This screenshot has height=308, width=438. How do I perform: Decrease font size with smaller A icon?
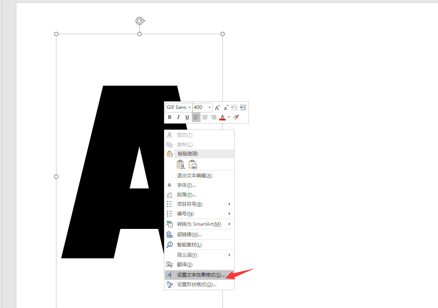(226, 108)
